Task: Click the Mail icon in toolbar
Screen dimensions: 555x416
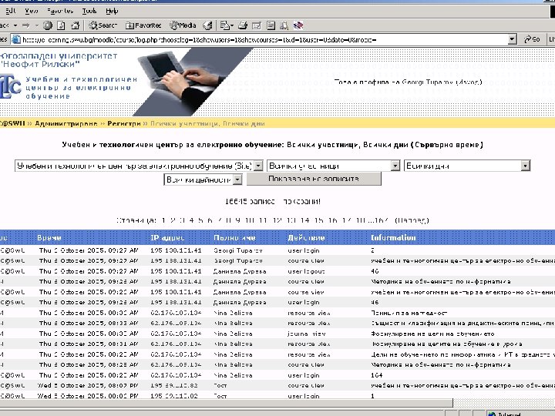Action: 227,25
